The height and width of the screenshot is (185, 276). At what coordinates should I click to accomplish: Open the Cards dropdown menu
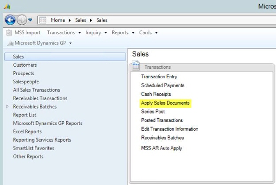(148, 33)
